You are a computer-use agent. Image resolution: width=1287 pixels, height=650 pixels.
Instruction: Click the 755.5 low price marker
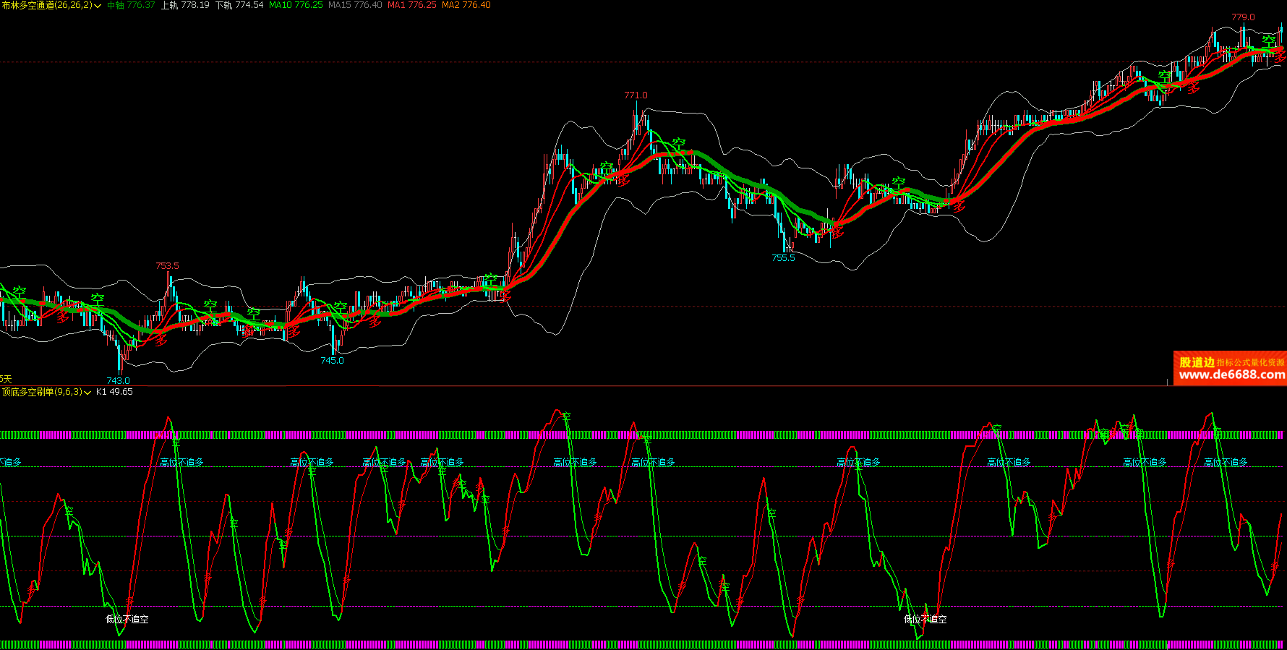click(783, 258)
